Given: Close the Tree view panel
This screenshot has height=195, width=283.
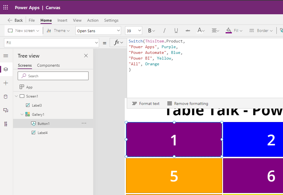Looking at the screenshot, I should coord(86,56).
